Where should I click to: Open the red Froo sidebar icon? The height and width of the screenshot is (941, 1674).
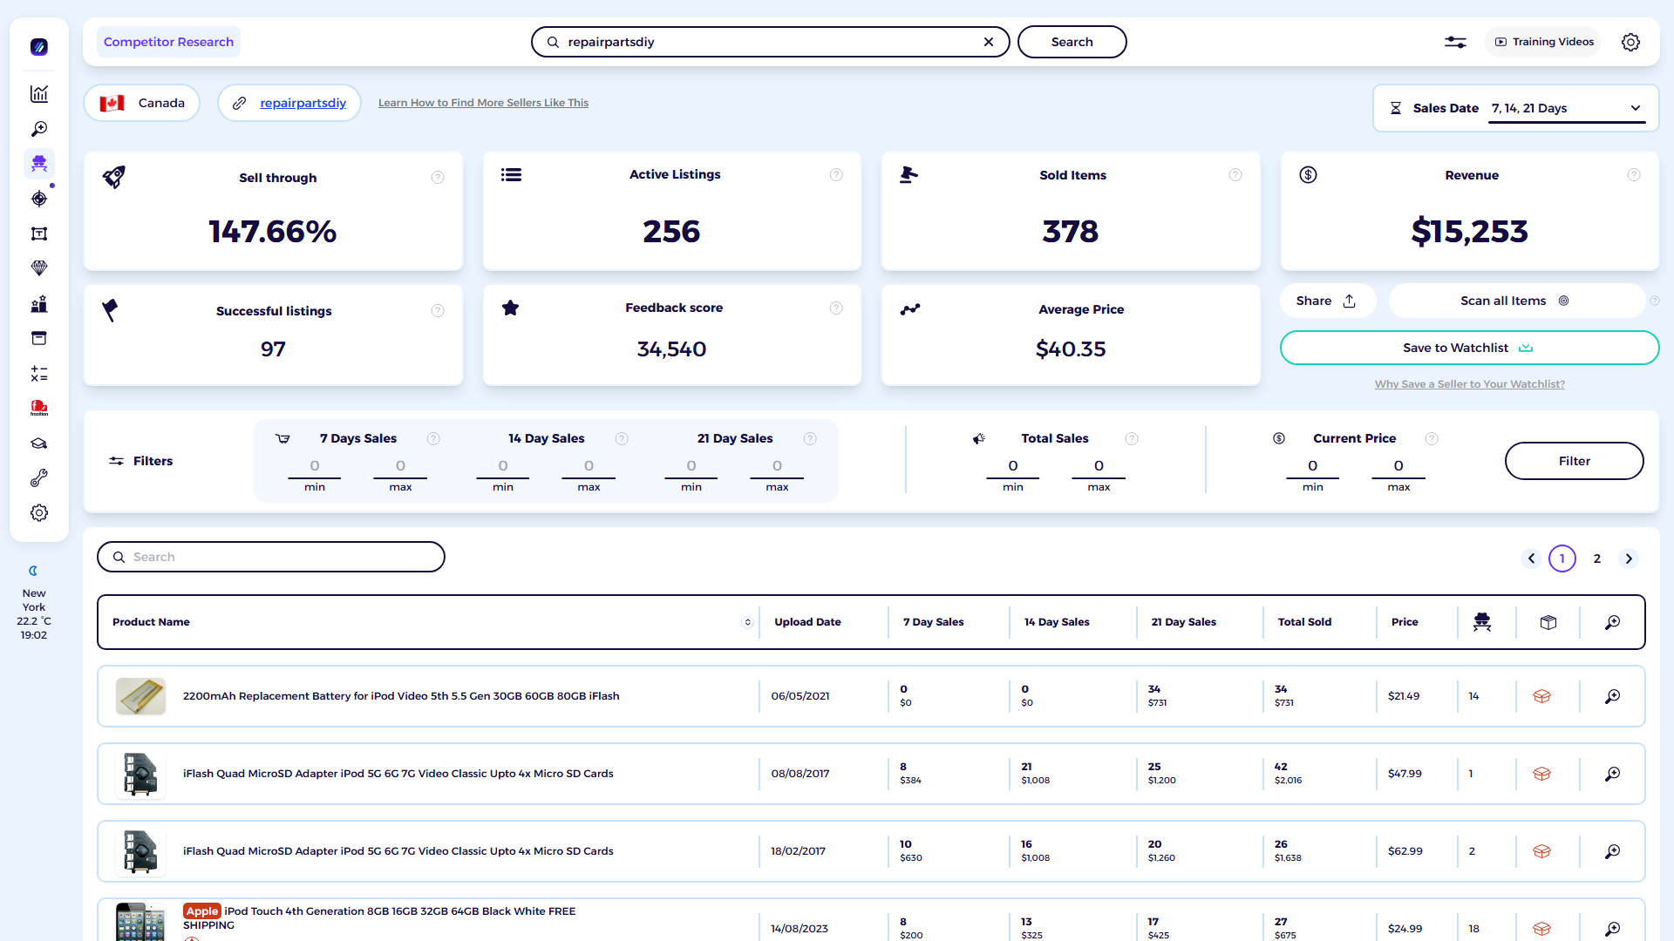click(39, 408)
